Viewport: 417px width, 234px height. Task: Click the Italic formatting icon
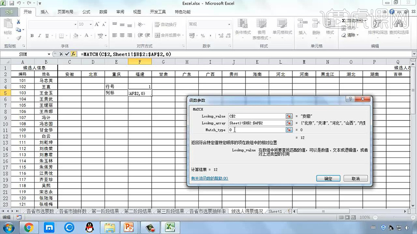click(39, 35)
